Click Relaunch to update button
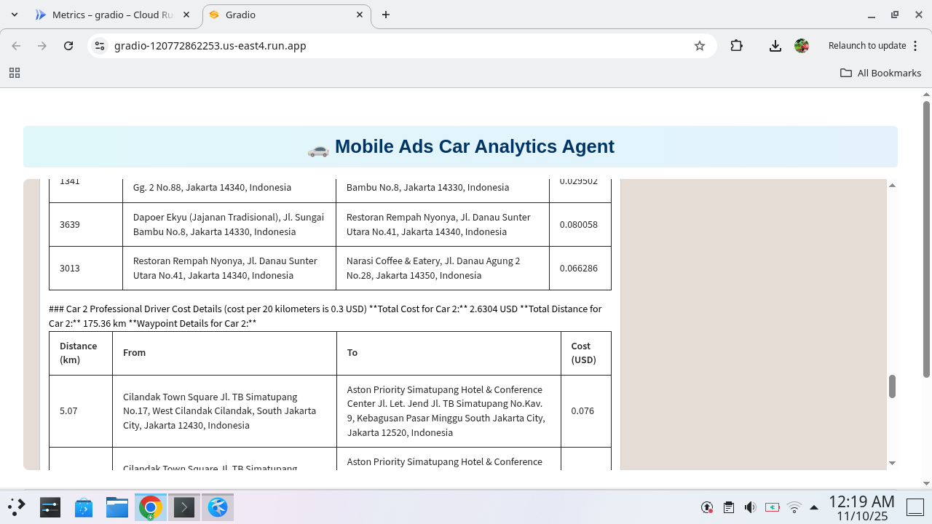The image size is (932, 524). tap(866, 46)
